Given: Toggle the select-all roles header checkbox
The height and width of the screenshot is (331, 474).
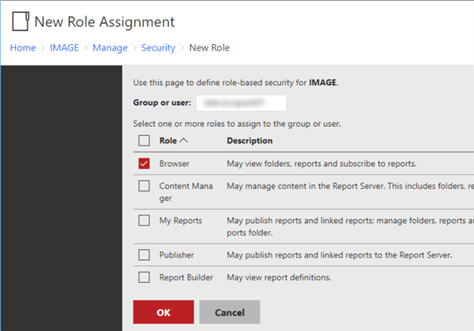Looking at the screenshot, I should [144, 141].
